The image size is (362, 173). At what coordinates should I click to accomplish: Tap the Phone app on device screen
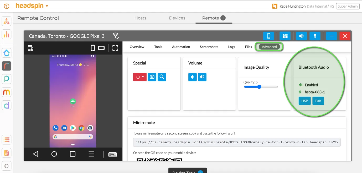click(55, 128)
